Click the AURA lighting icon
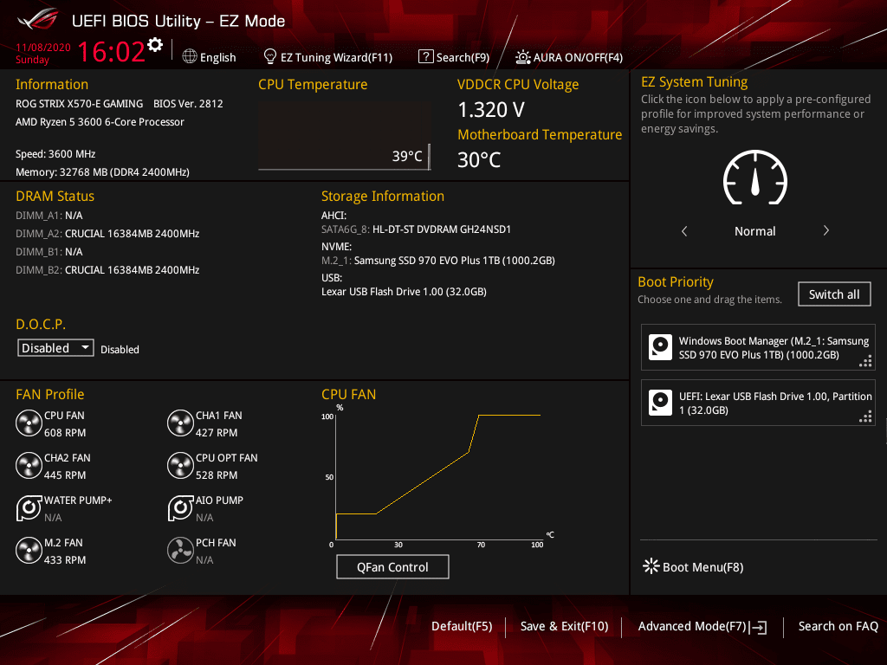Viewport: 887px width, 665px height. coord(522,57)
